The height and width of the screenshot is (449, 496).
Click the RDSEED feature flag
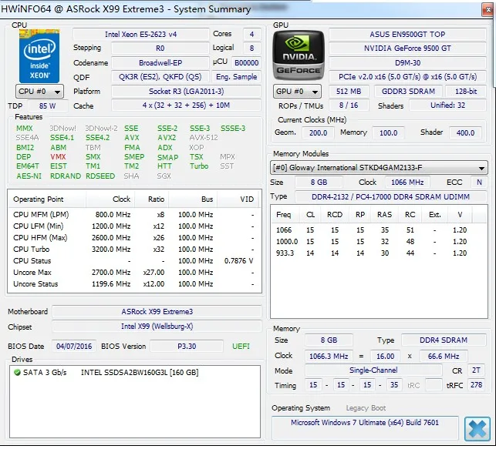[100, 176]
